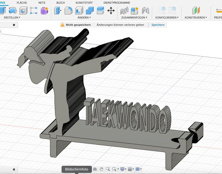The width and height of the screenshot is (222, 174).
Task: Click the Fit zoom icon in navigation bar
Action: 114,169
